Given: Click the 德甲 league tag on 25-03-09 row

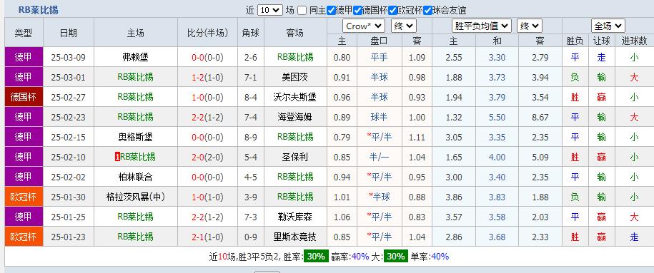Looking at the screenshot, I should tap(24, 57).
